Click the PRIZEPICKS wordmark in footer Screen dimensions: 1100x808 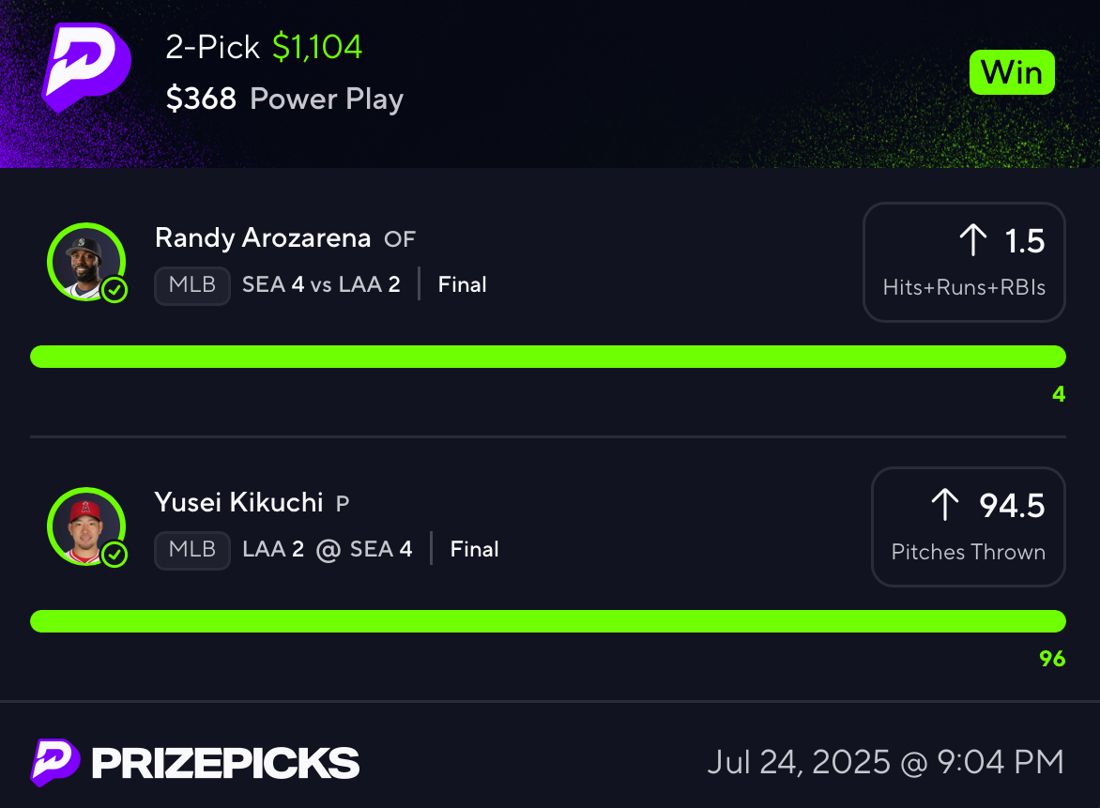(225, 763)
